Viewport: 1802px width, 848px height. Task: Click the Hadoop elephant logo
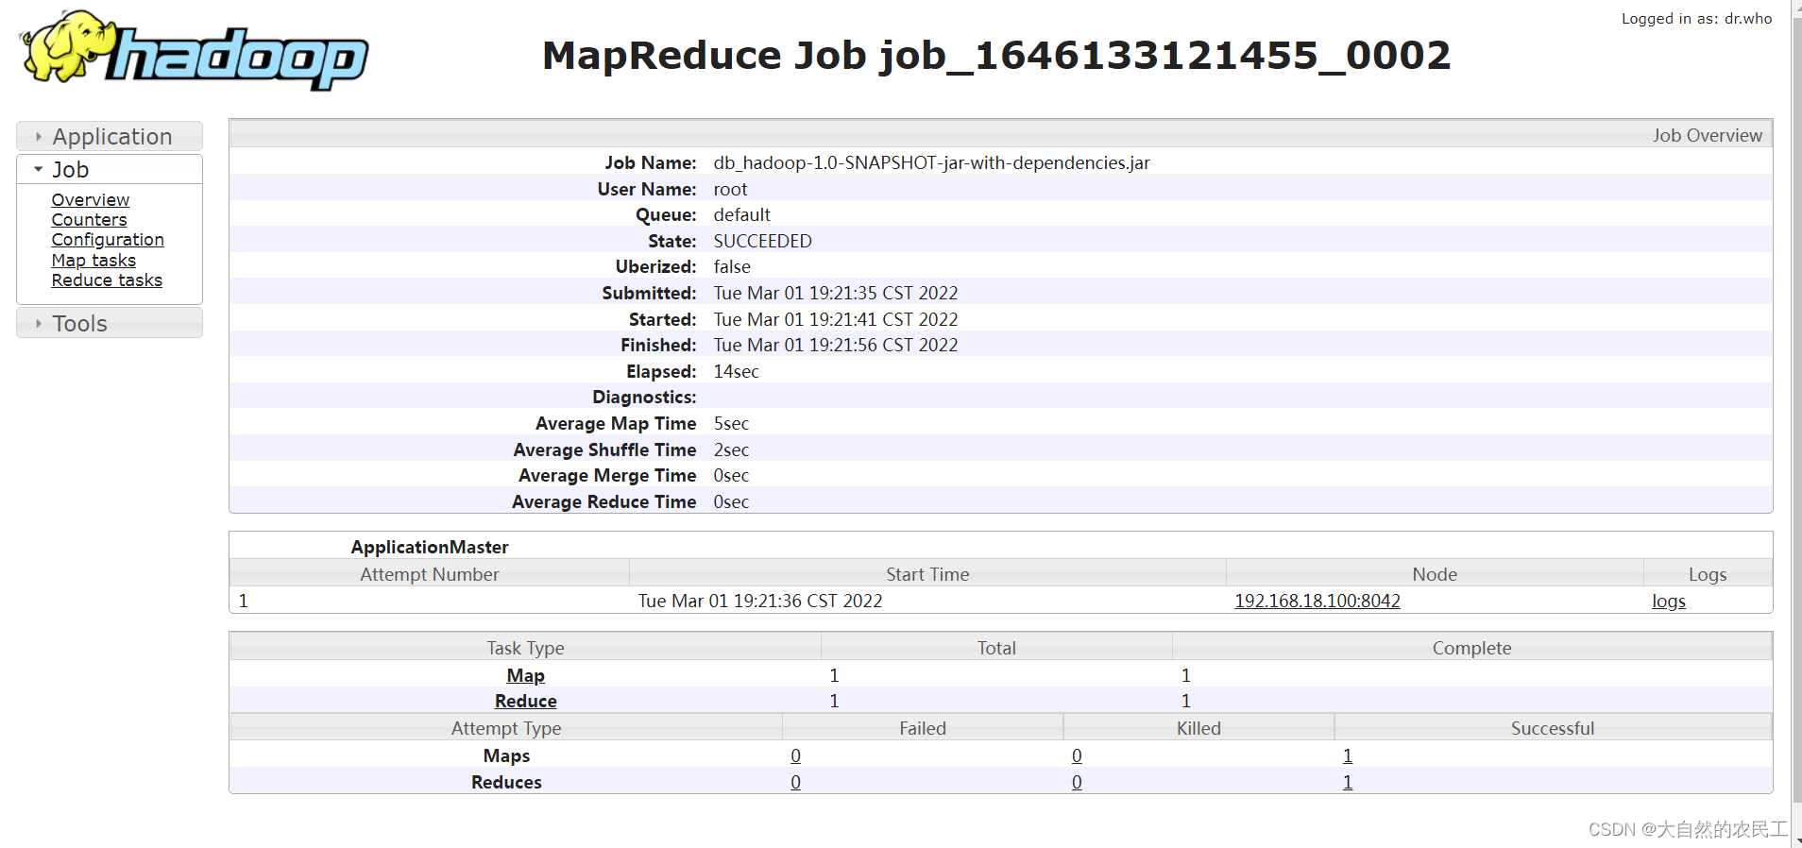[x=194, y=51]
